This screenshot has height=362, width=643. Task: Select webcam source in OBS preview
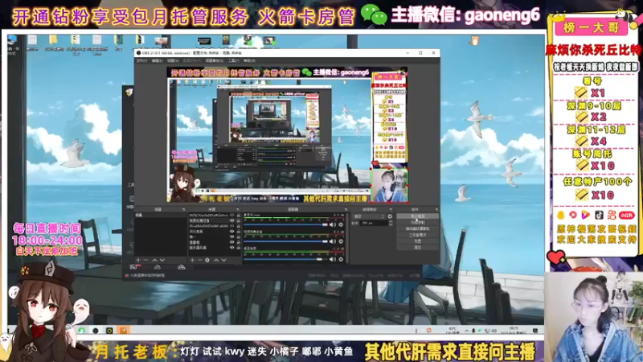(x=389, y=186)
